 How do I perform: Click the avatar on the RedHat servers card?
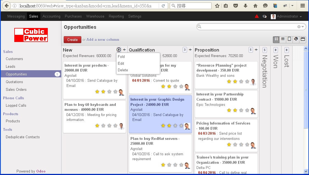[x=187, y=165]
